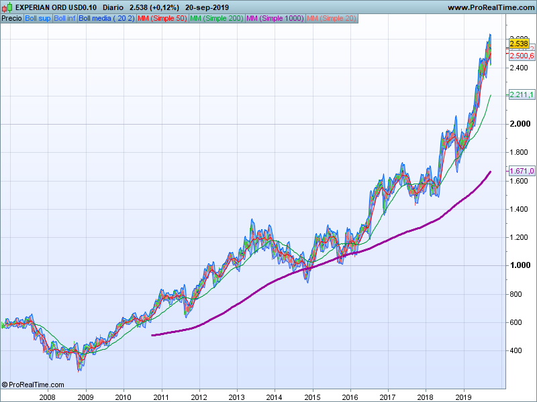Click the 1.800 price axis label
537x402 pixels.
pyautogui.click(x=519, y=152)
